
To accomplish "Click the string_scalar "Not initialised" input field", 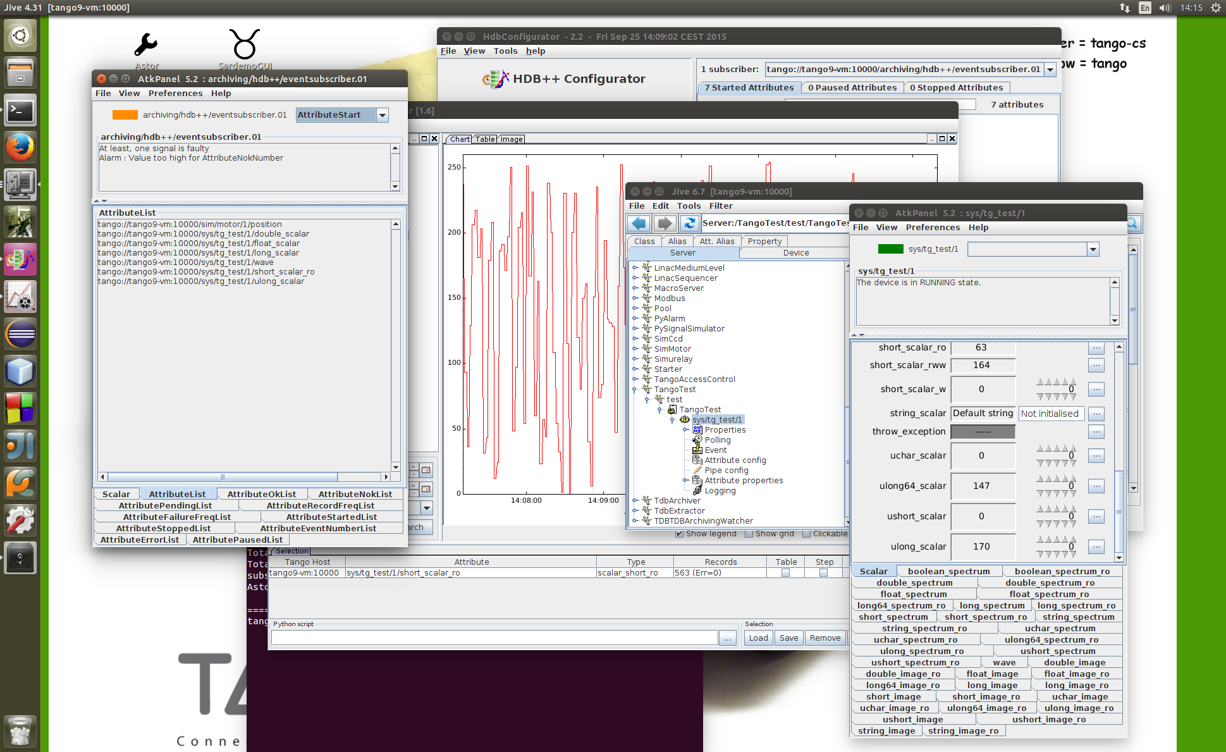I will [x=1051, y=414].
